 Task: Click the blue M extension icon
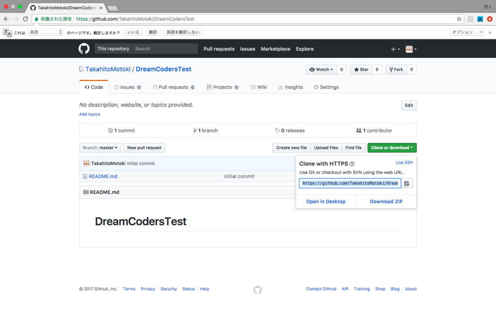(x=480, y=19)
